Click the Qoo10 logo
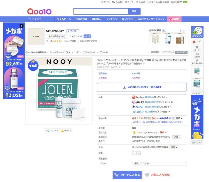The image size is (209, 182). (39, 11)
